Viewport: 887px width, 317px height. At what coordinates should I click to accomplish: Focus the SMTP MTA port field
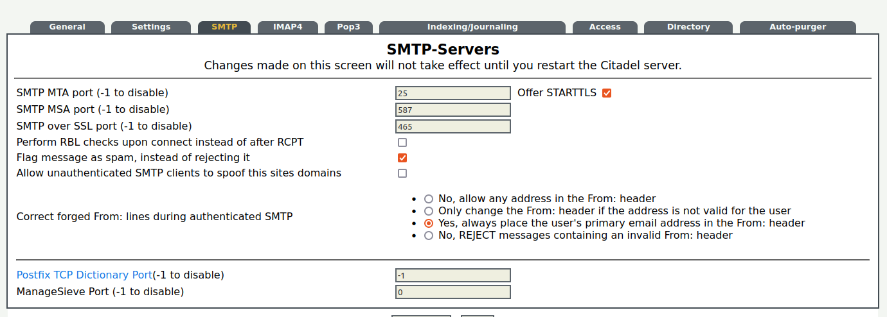pyautogui.click(x=452, y=93)
